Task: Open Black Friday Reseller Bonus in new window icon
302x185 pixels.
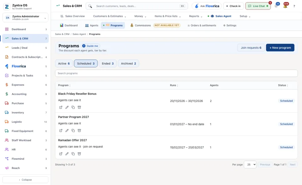Action: (61, 107)
